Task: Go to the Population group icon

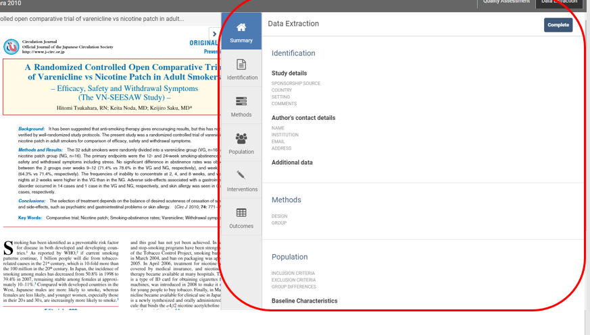Action: [241, 138]
